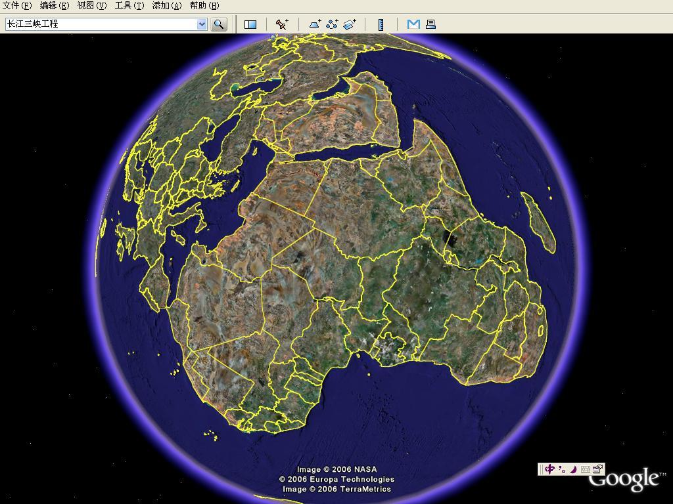The image size is (673, 504).
Task: Open the 帮助(H) menu
Action: point(204,5)
